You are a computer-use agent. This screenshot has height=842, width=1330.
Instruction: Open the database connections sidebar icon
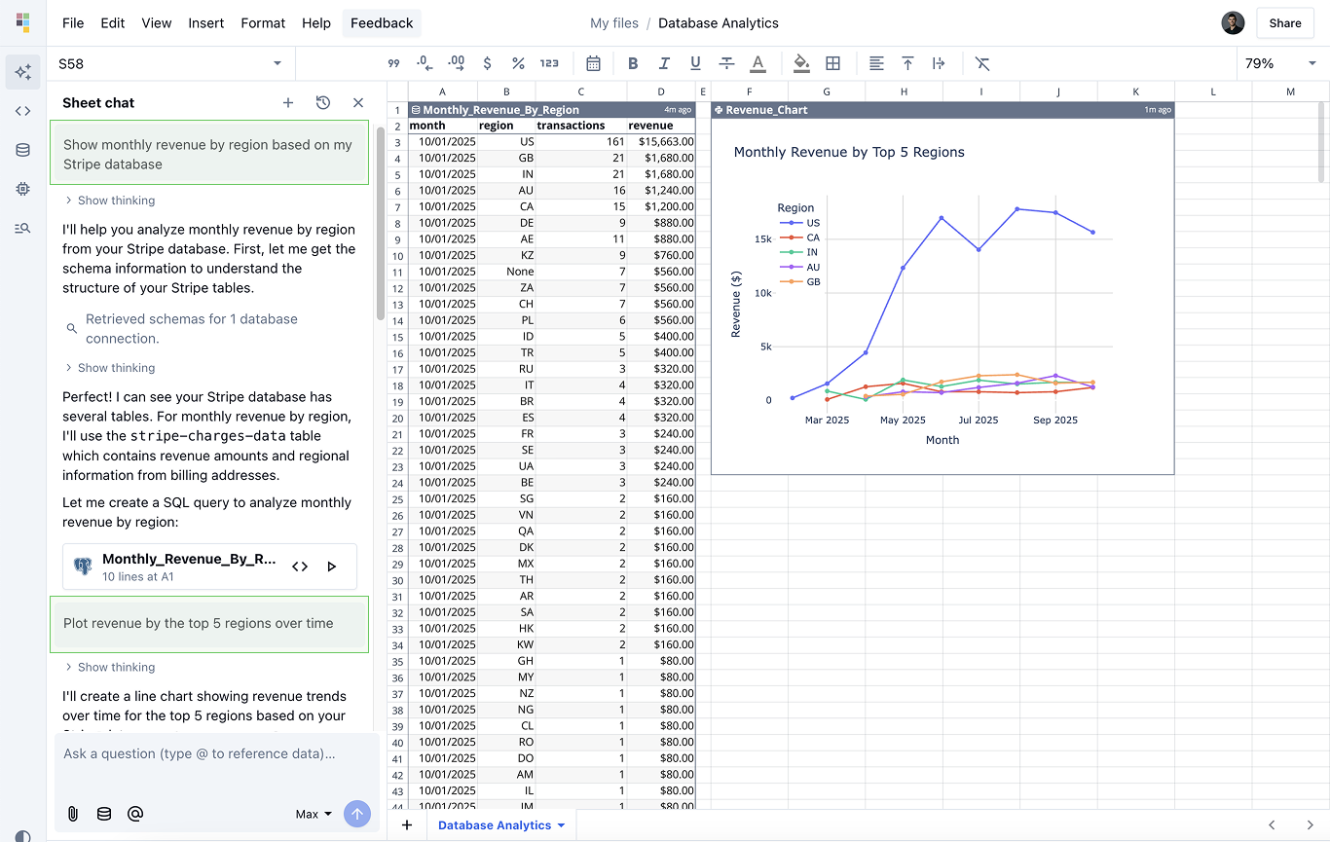[22, 149]
